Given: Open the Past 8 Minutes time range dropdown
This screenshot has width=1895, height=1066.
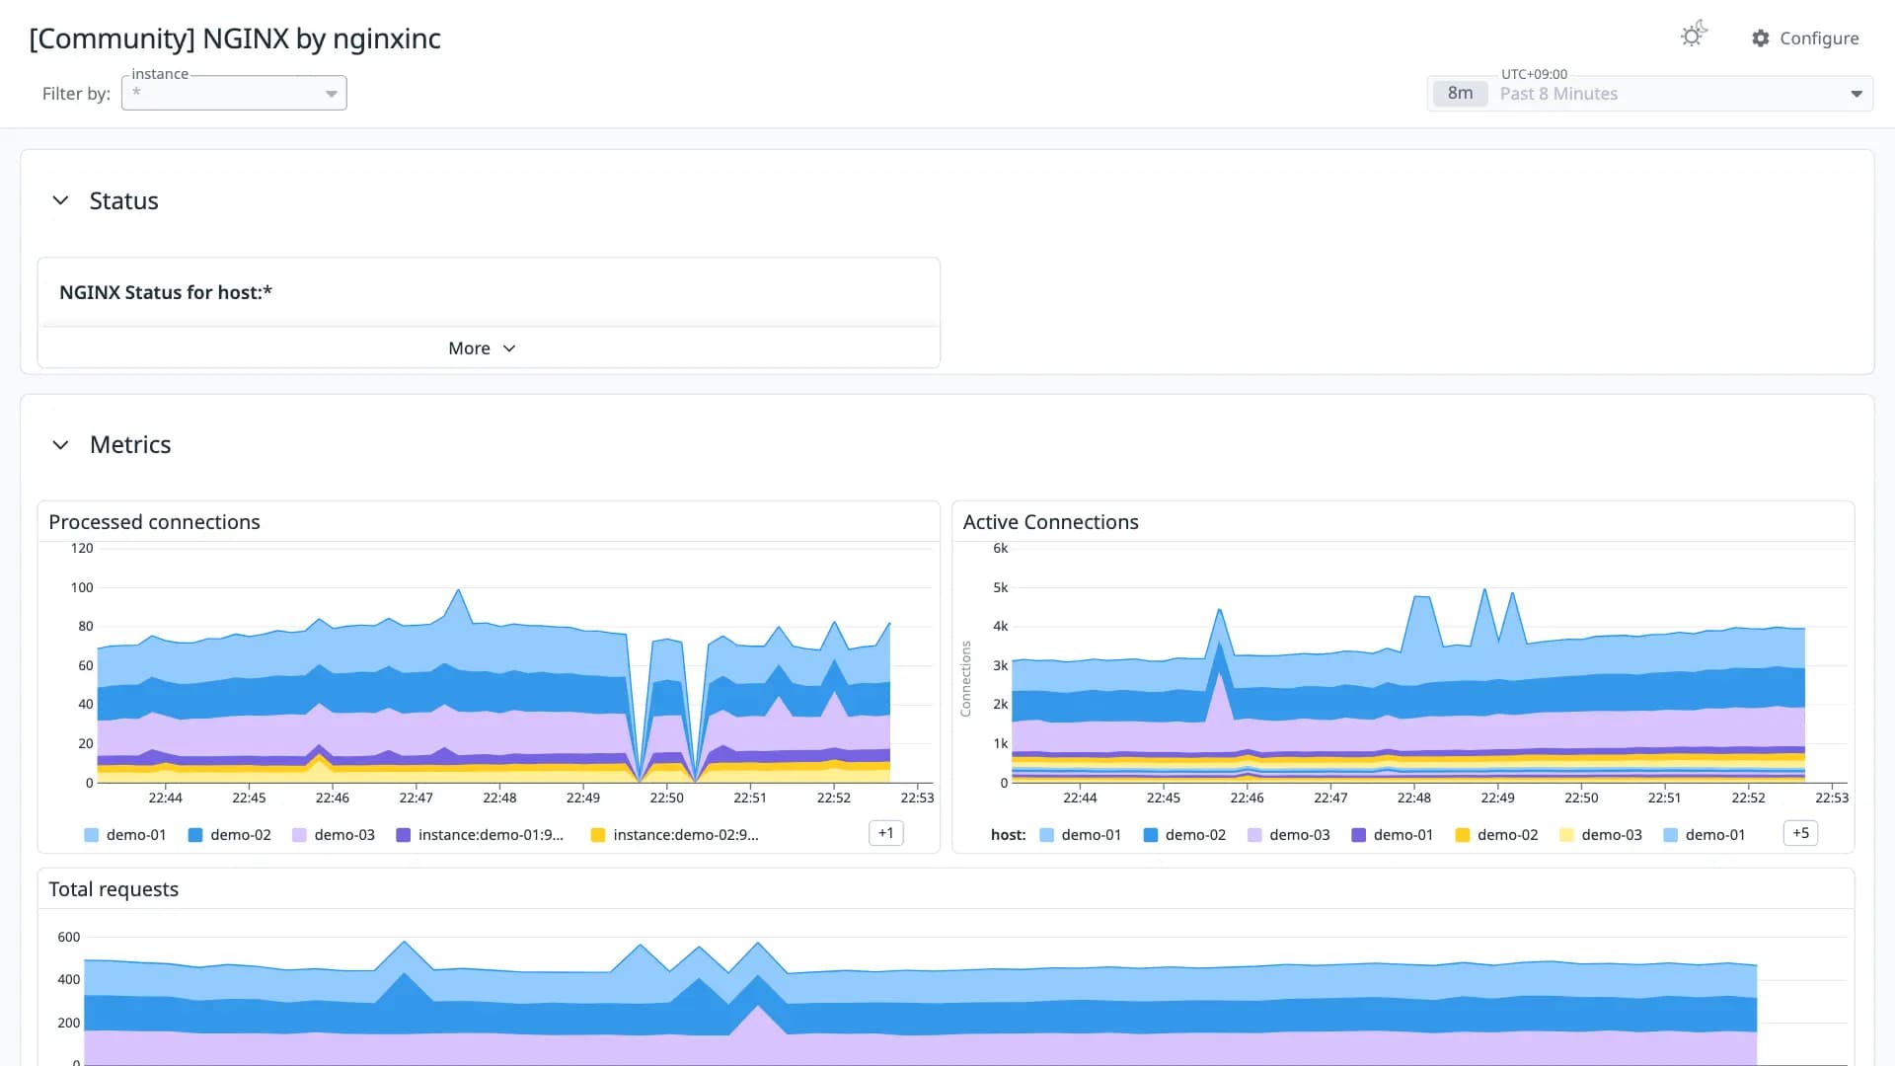Looking at the screenshot, I should click(1650, 94).
